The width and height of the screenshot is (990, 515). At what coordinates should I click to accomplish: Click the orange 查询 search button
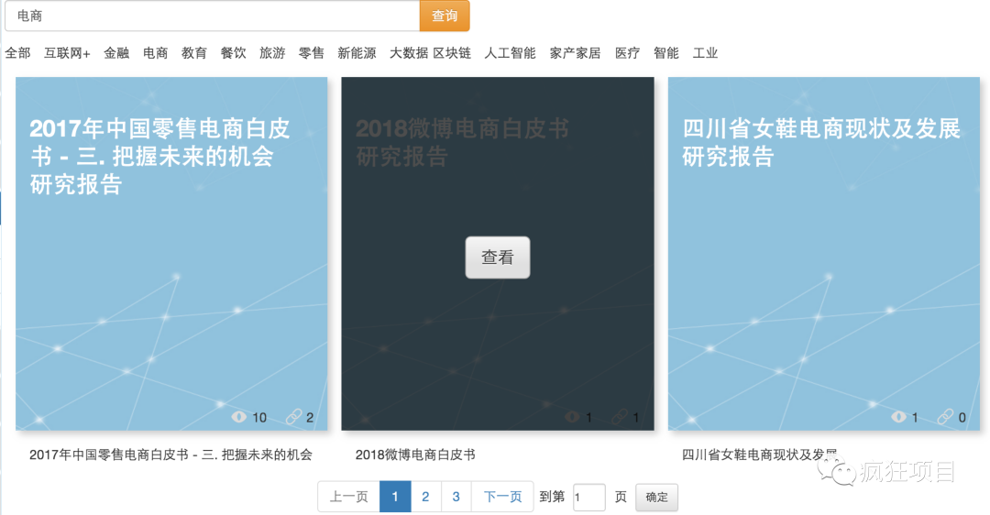tap(445, 16)
